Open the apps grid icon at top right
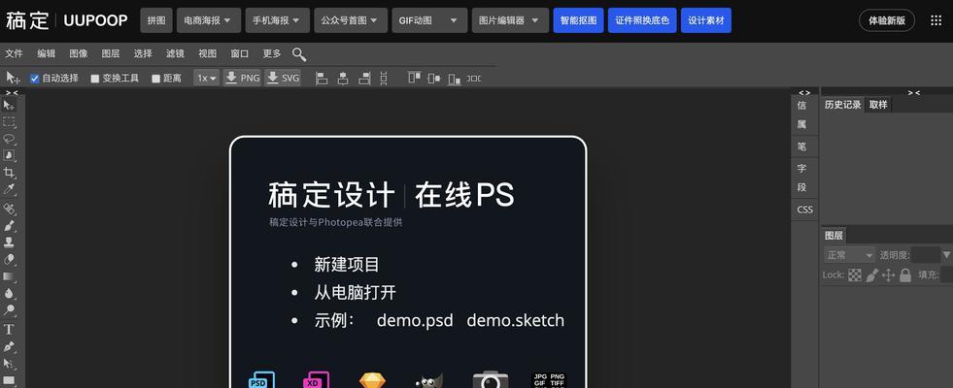 (936, 20)
